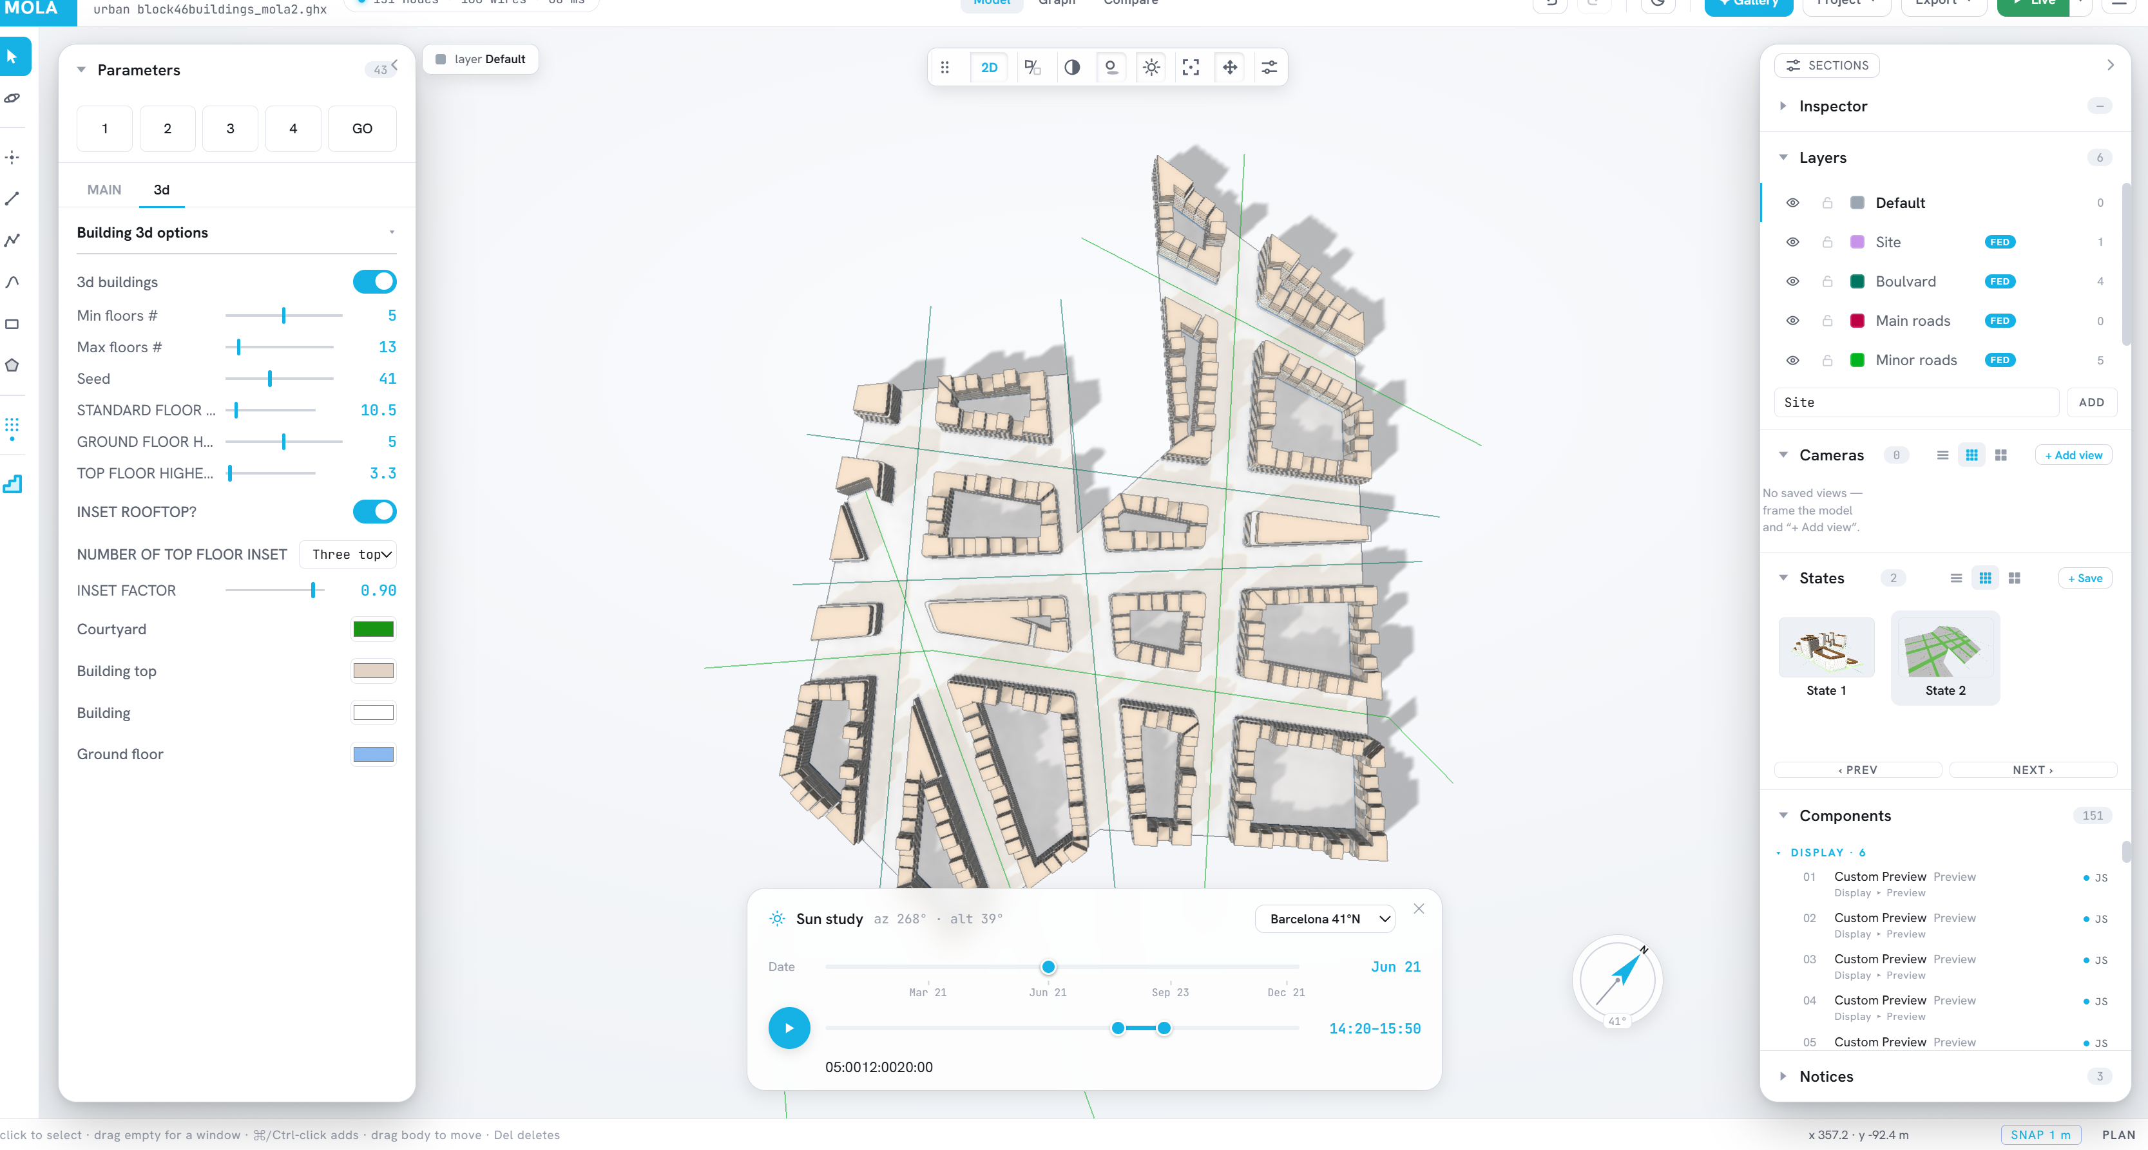Screen dimensions: 2148x1150
Task: Activate the pan move icon
Action: tap(1230, 68)
